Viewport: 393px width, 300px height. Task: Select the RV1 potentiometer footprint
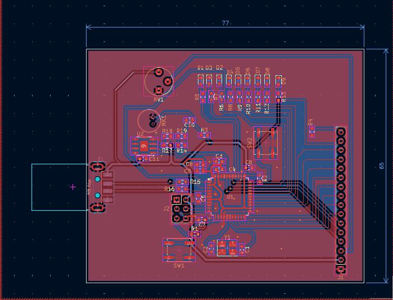click(x=158, y=82)
